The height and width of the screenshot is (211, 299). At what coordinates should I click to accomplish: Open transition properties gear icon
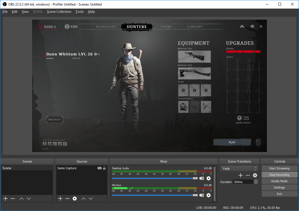(255, 175)
